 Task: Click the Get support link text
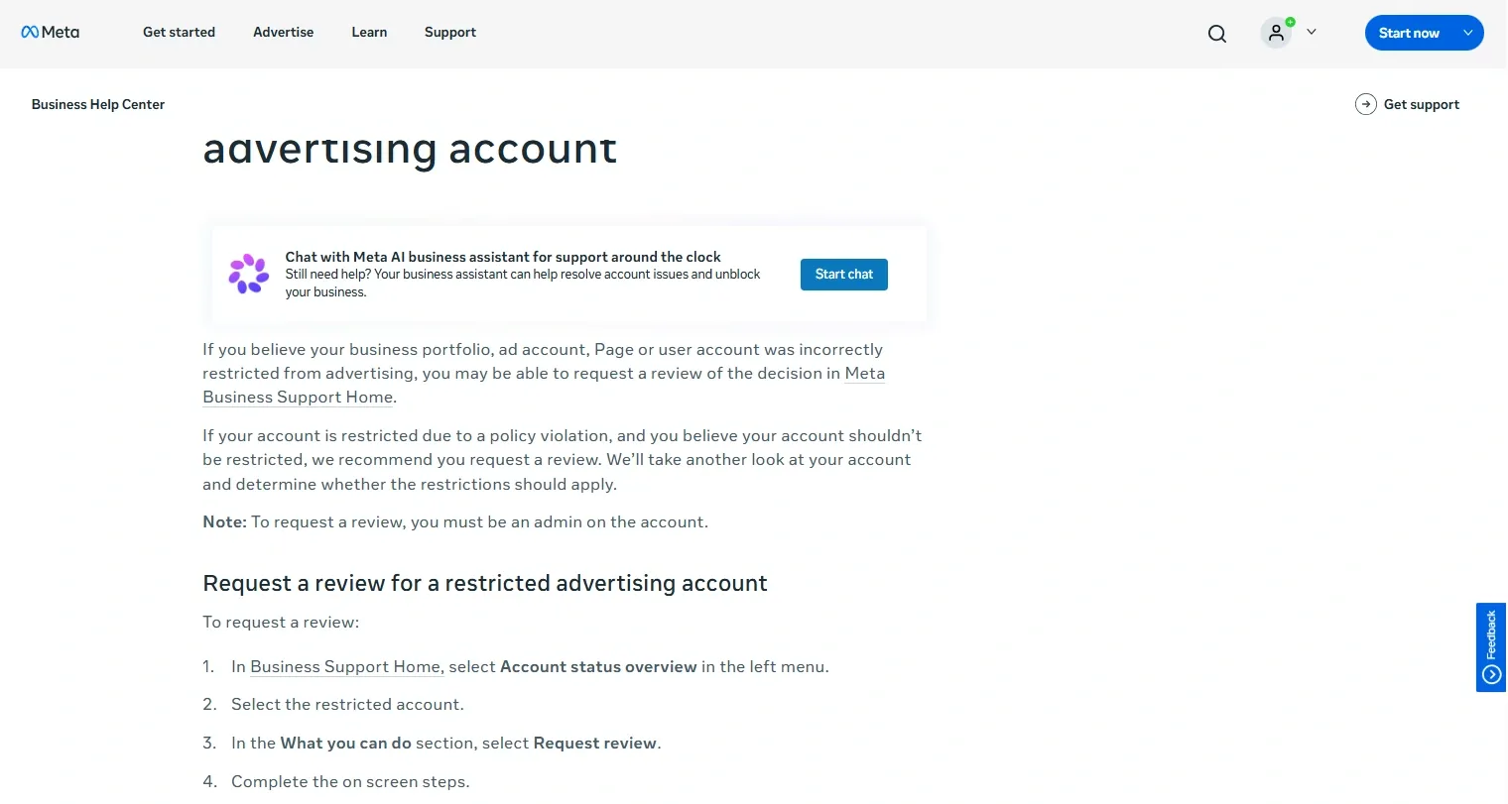coord(1422,104)
